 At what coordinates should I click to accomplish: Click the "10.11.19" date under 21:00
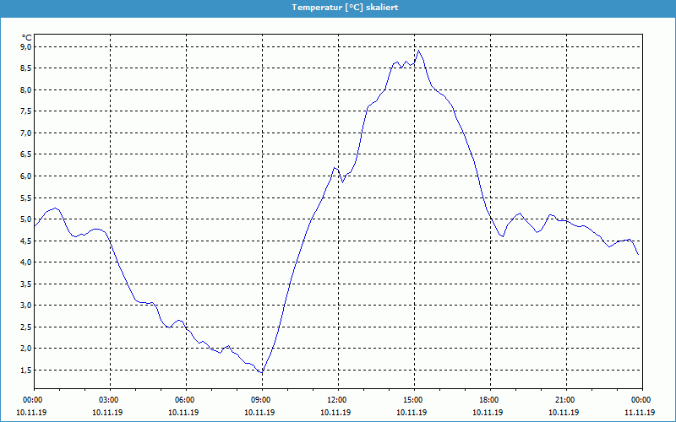563,412
